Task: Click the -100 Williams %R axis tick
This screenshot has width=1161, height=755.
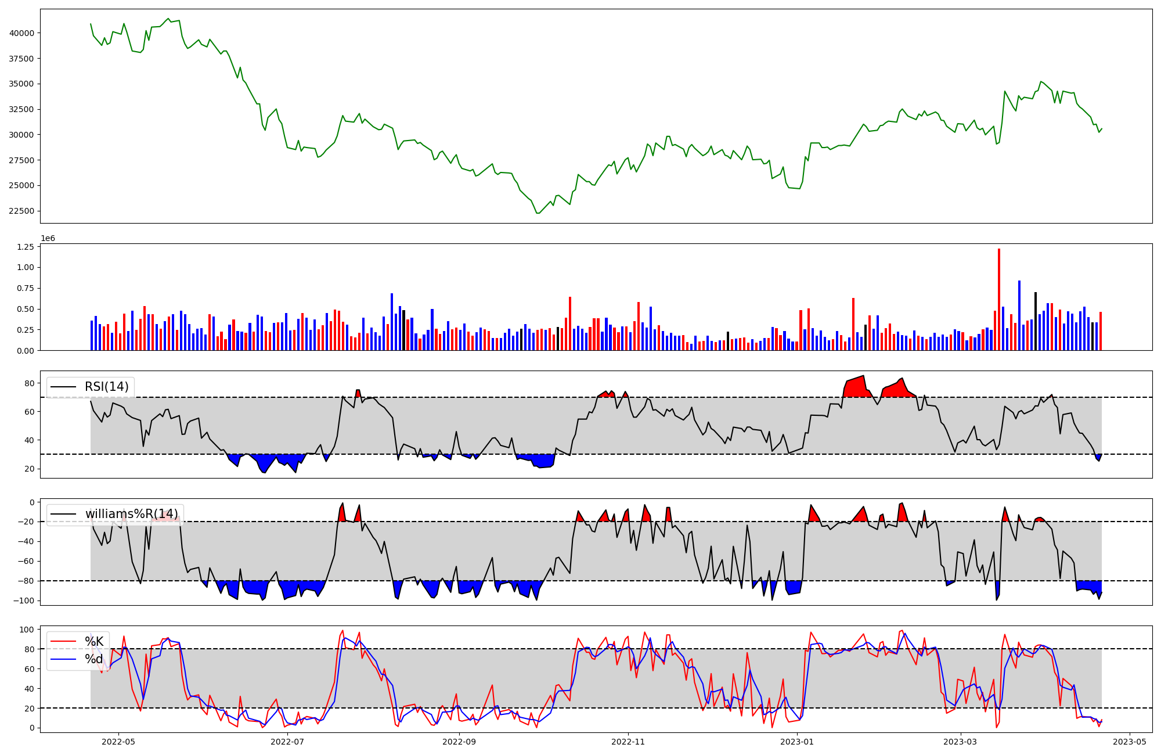Action: click(x=24, y=601)
